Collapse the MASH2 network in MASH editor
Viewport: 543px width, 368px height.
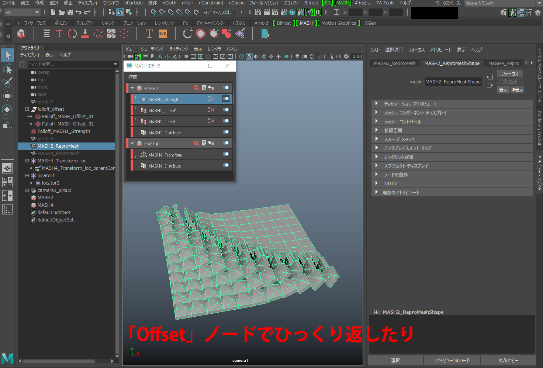pos(132,88)
